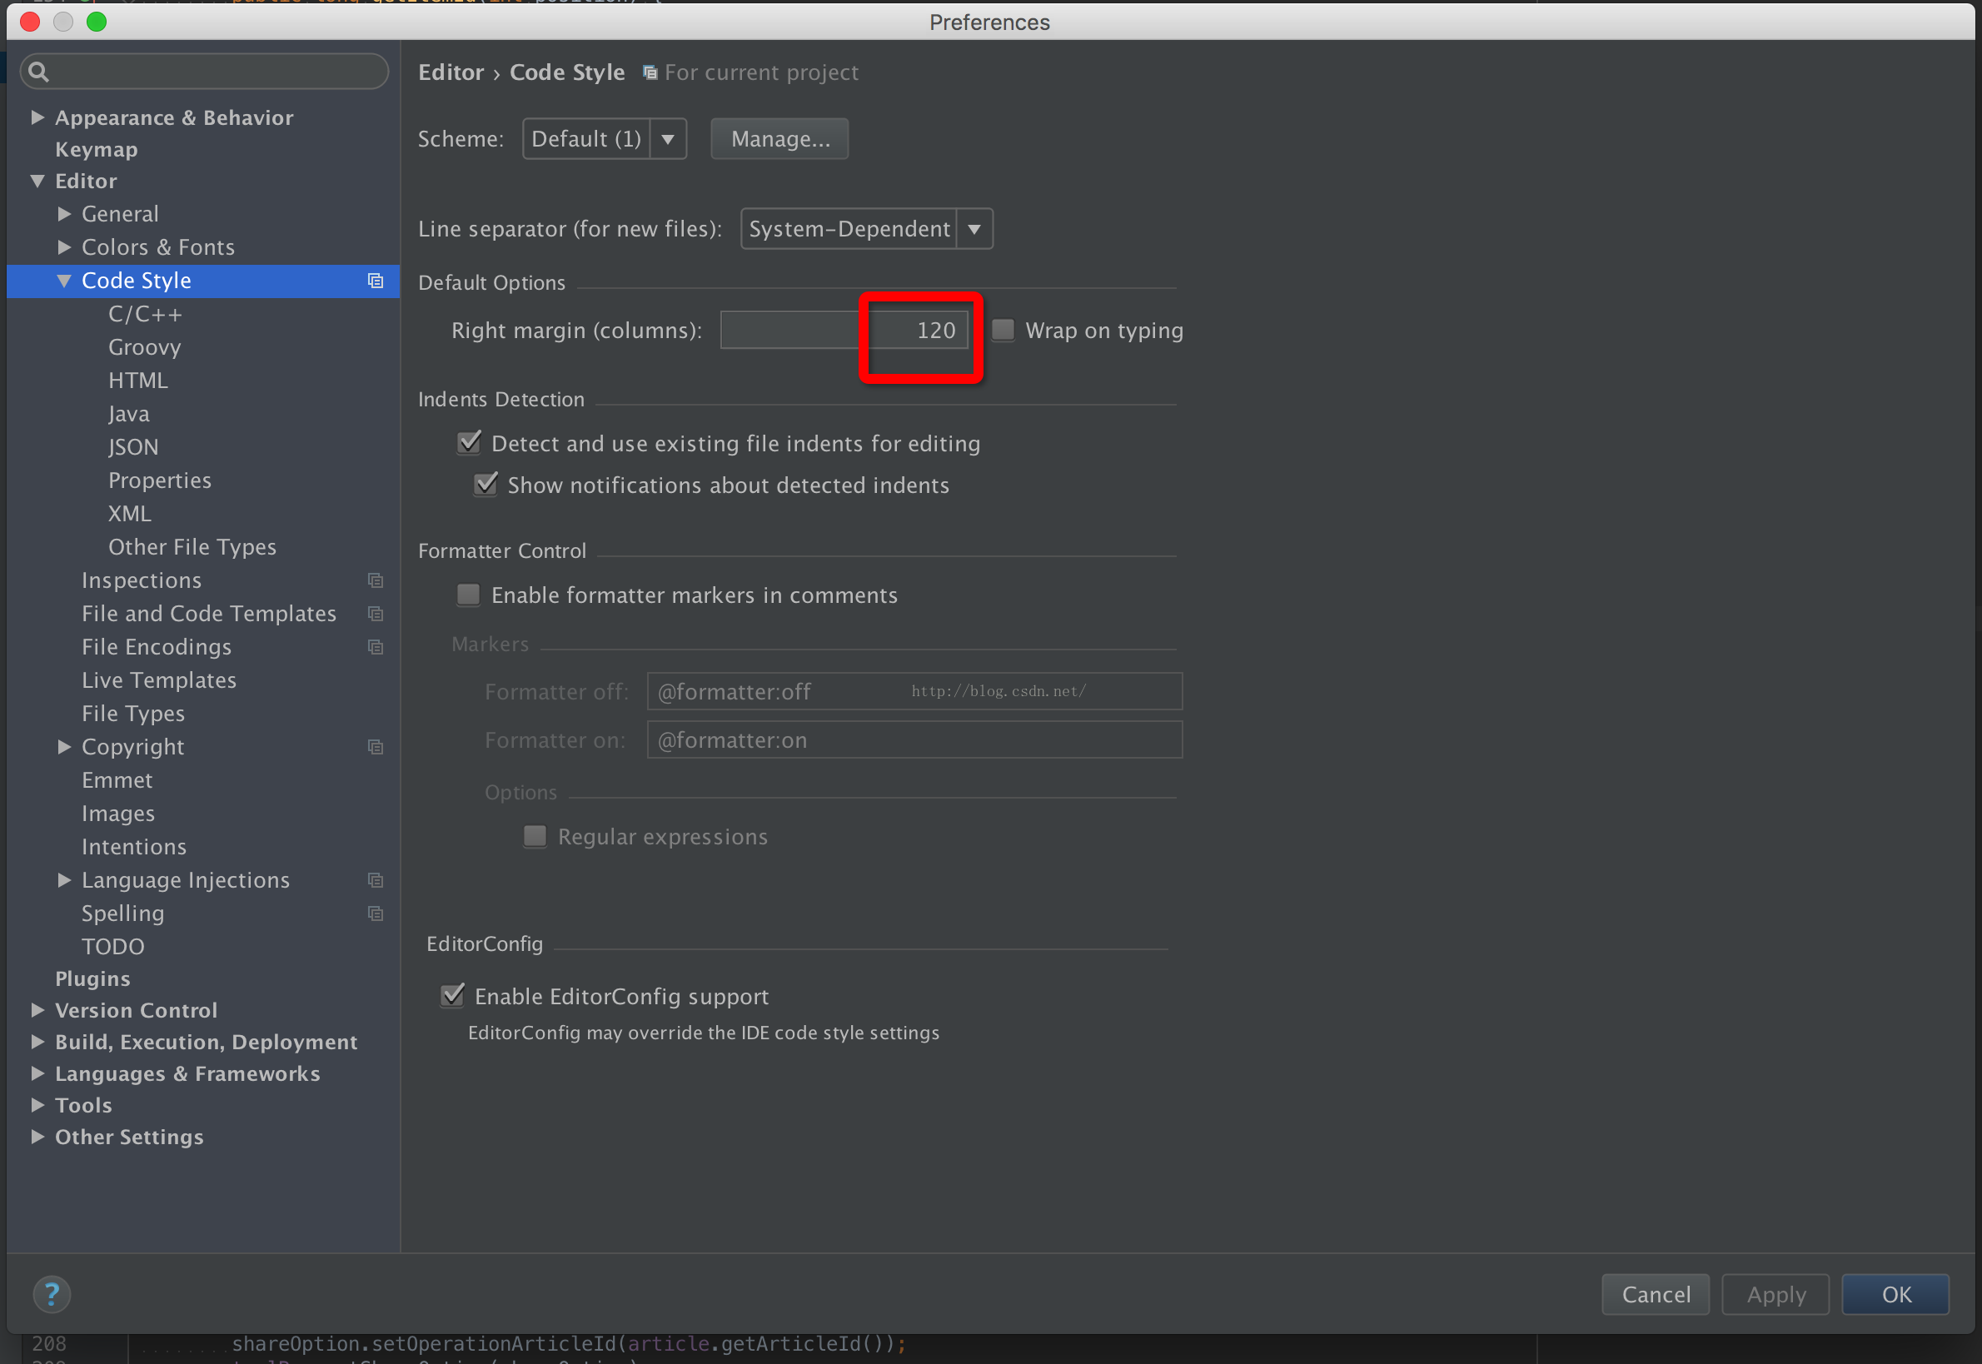
Task: Click the Cancel button
Action: [x=1656, y=1294]
